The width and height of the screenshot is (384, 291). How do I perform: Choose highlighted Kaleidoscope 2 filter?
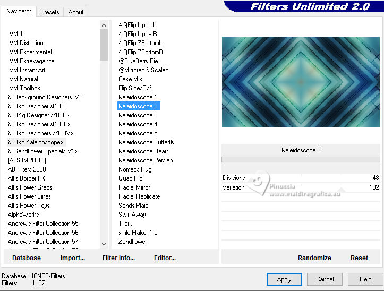pyautogui.click(x=139, y=106)
